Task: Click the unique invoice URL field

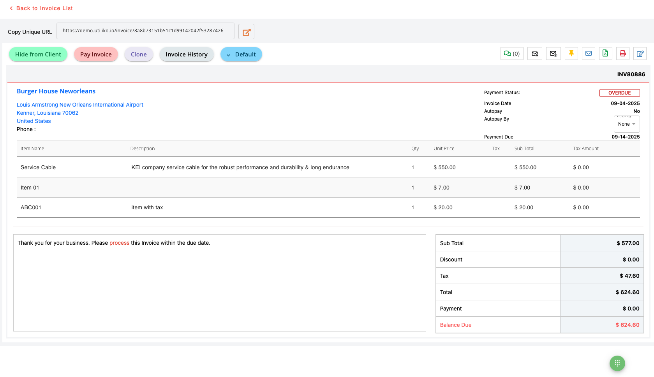Action: 145,31
